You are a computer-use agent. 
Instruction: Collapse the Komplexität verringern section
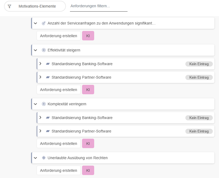coord(36,104)
